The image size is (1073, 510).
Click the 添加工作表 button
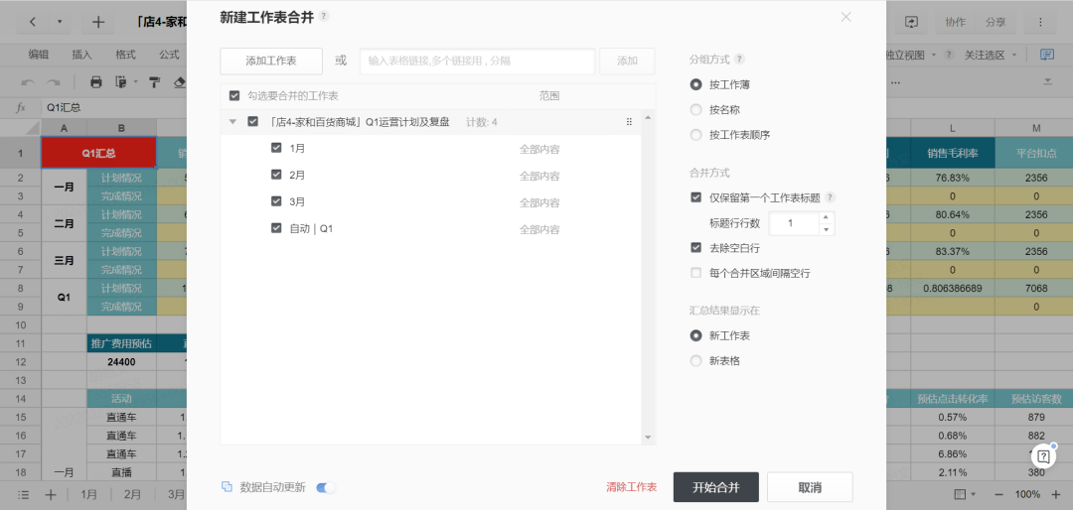click(x=271, y=61)
